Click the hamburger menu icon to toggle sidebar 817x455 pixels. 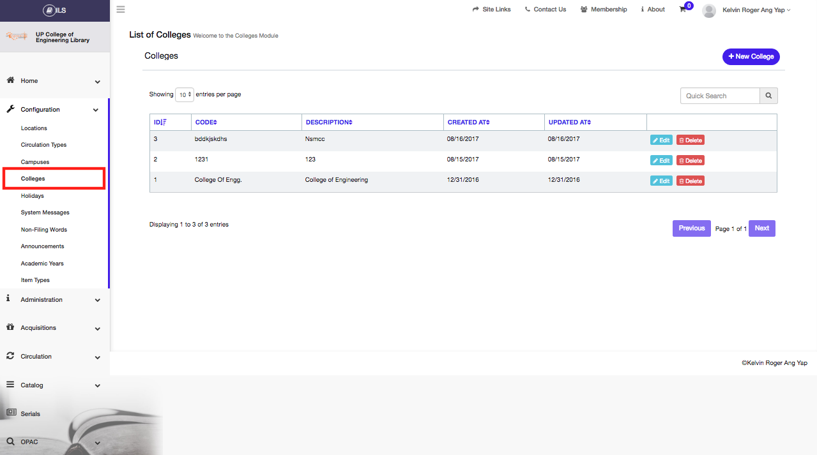point(121,10)
